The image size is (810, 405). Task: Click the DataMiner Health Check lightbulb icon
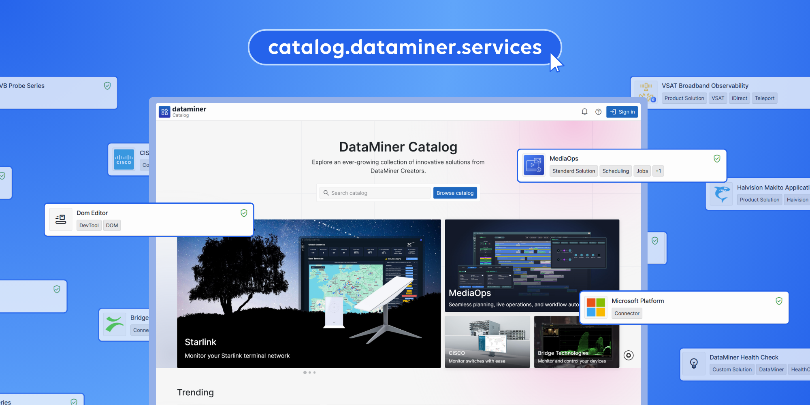click(x=694, y=363)
